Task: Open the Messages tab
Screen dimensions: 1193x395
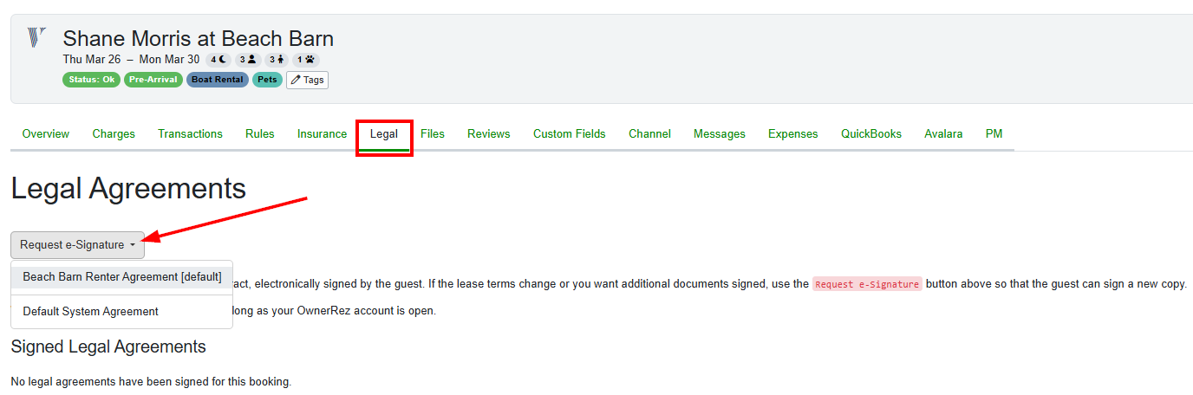Action: point(719,134)
